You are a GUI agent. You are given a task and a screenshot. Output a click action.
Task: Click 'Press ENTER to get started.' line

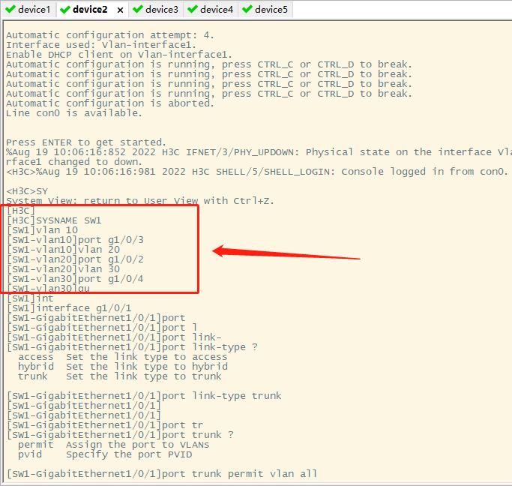pos(86,142)
